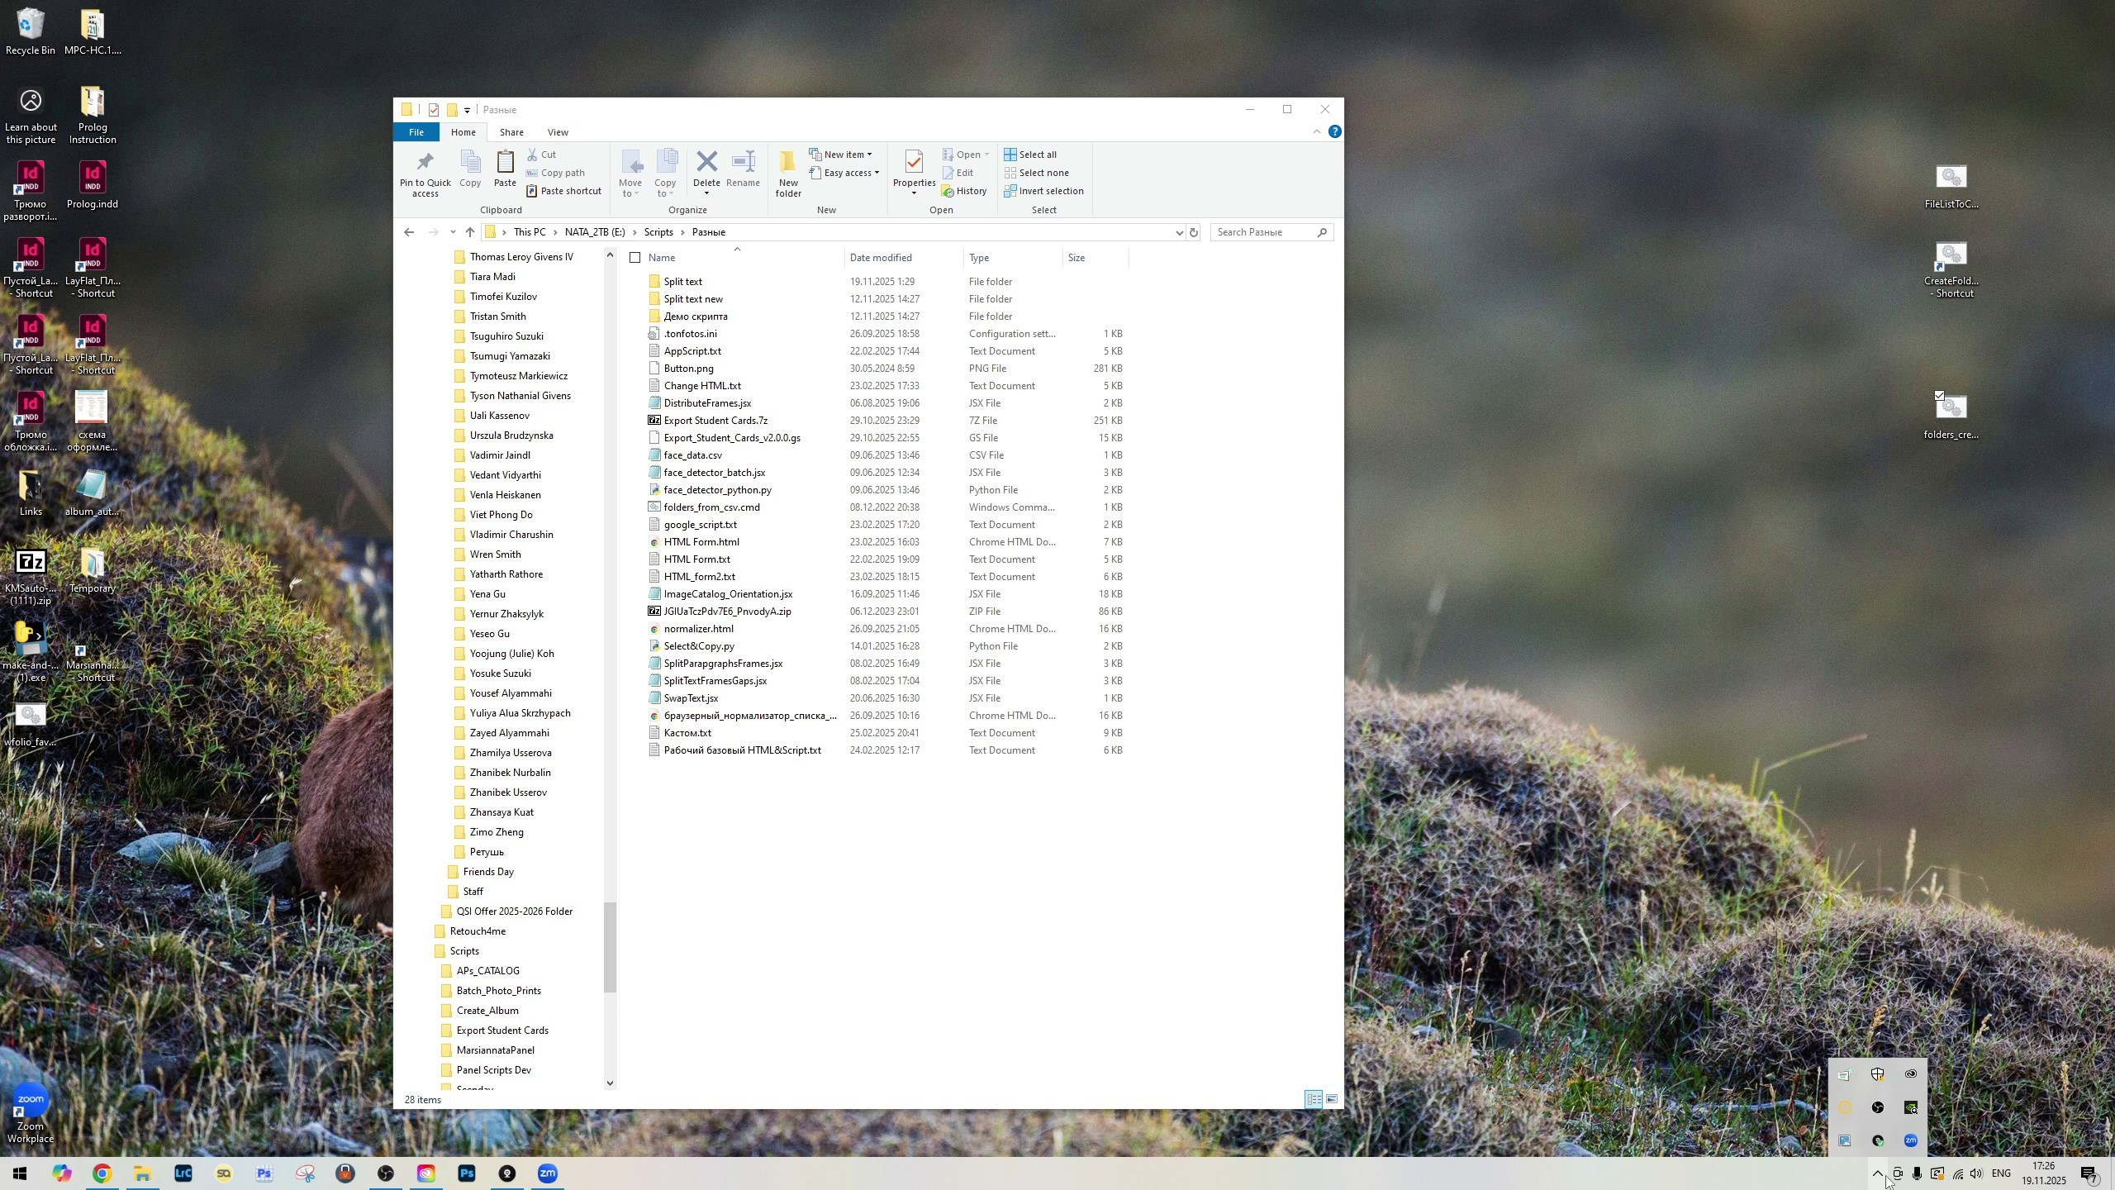Click navigation pane scroll down arrow
The height and width of the screenshot is (1190, 2115).
pos(610,1083)
